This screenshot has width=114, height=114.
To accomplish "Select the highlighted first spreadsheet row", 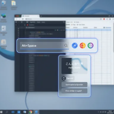I will coord(88,30).
